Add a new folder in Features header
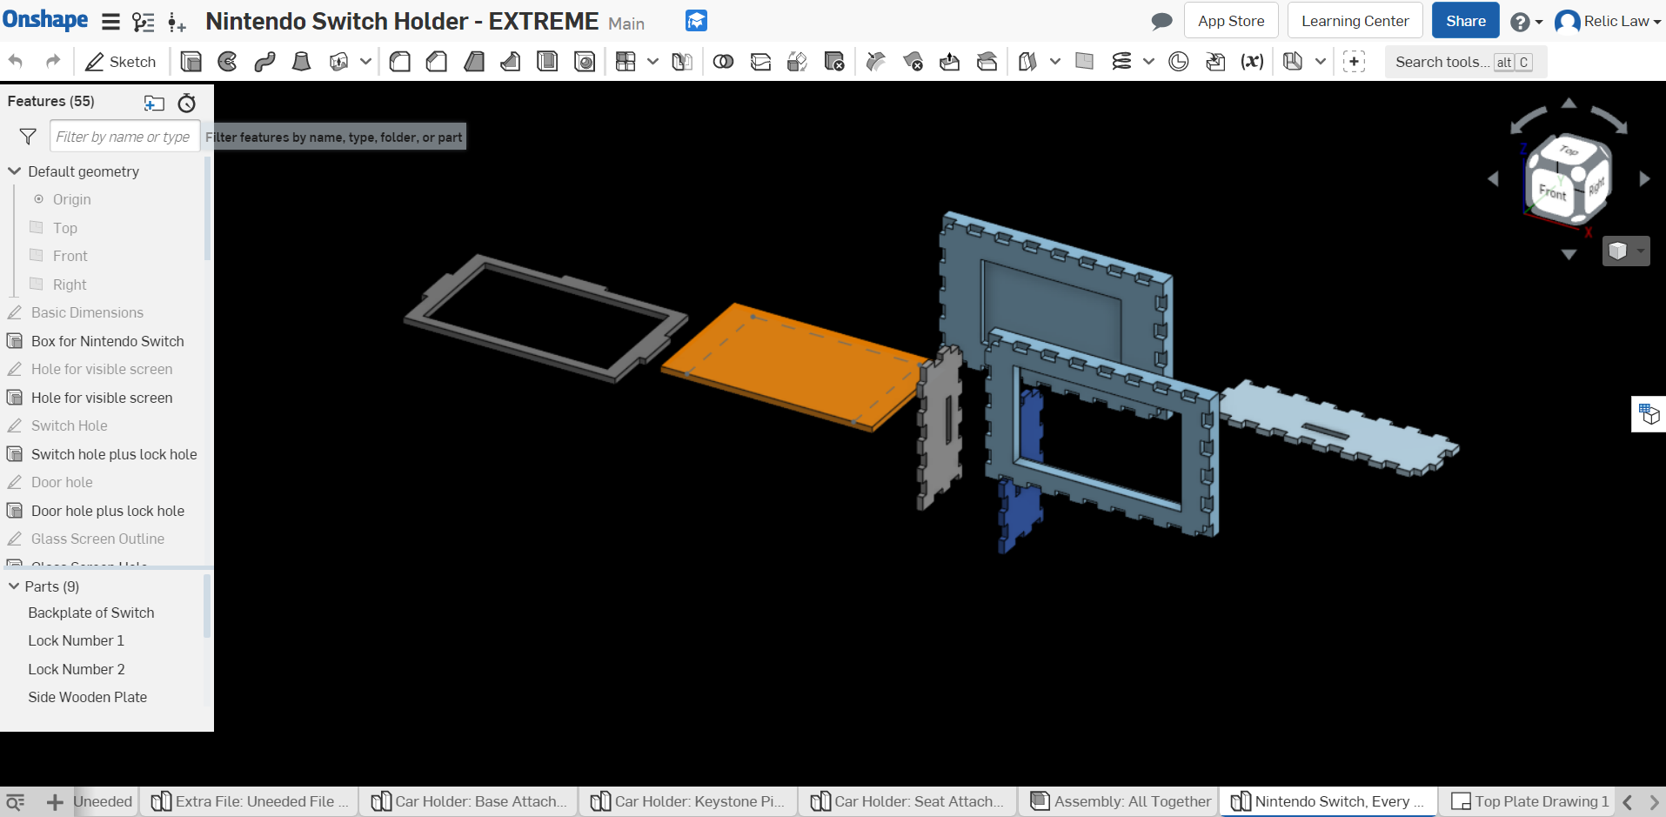The width and height of the screenshot is (1666, 817). 154,103
